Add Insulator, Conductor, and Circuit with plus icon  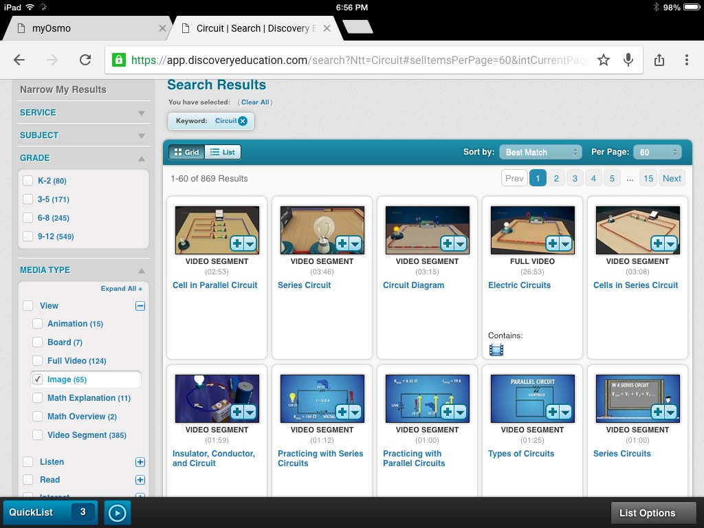[237, 412]
